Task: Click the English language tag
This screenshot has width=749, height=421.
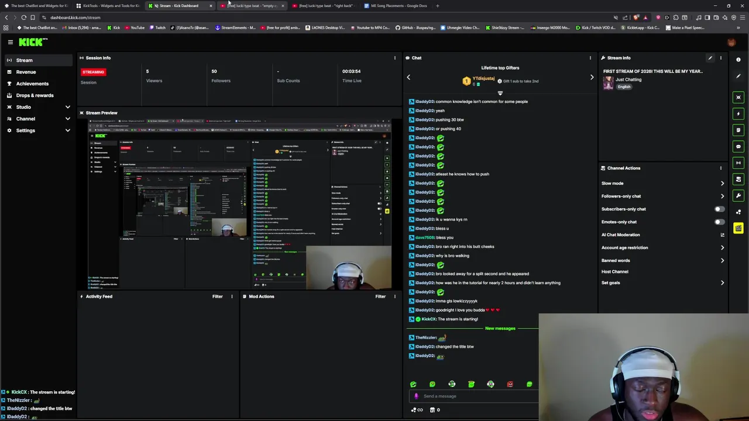Action: click(x=624, y=87)
